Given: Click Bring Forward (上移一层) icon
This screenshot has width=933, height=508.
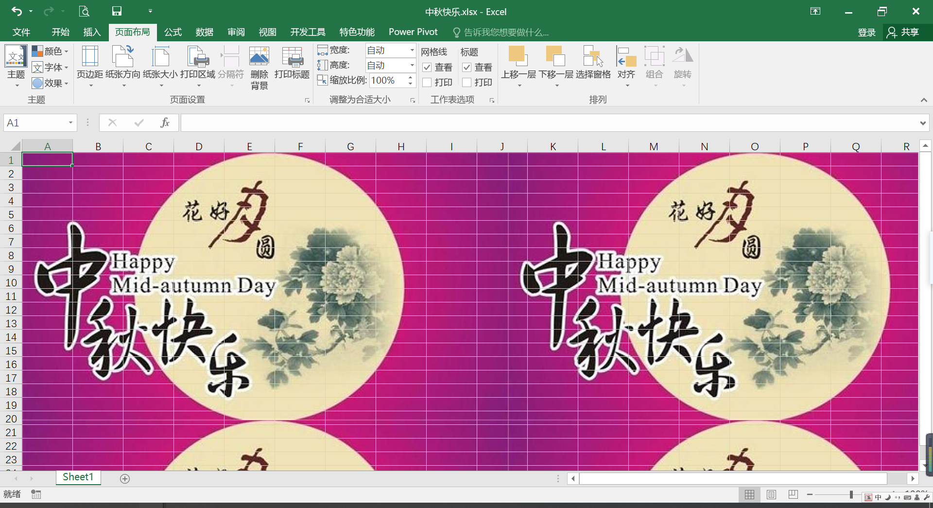Looking at the screenshot, I should pyautogui.click(x=518, y=56).
